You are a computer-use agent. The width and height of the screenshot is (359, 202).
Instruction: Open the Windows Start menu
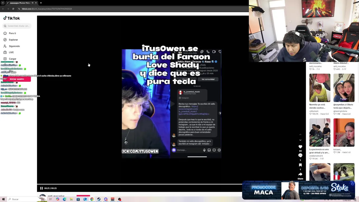[3, 199]
